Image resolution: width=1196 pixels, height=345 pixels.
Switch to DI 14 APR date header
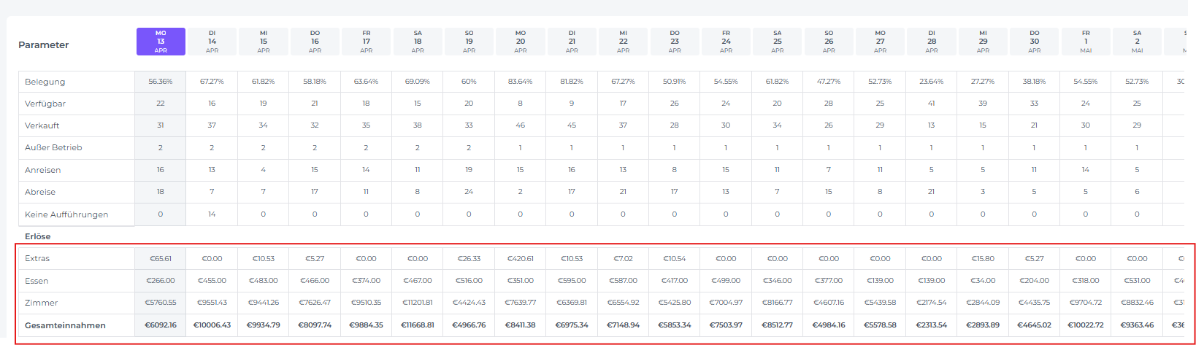click(212, 42)
